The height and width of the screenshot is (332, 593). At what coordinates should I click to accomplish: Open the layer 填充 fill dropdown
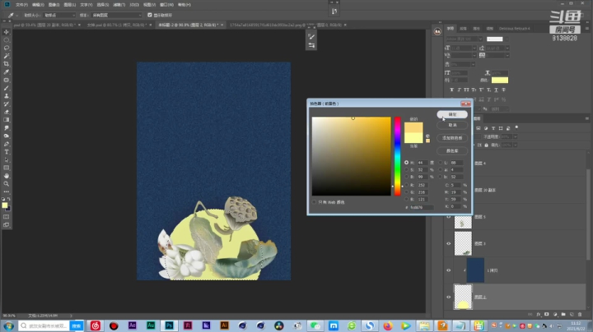click(x=515, y=145)
